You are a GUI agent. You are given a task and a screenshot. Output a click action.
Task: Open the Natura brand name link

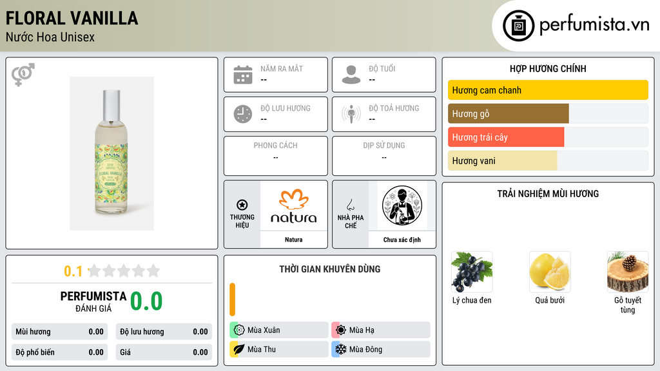[294, 240]
